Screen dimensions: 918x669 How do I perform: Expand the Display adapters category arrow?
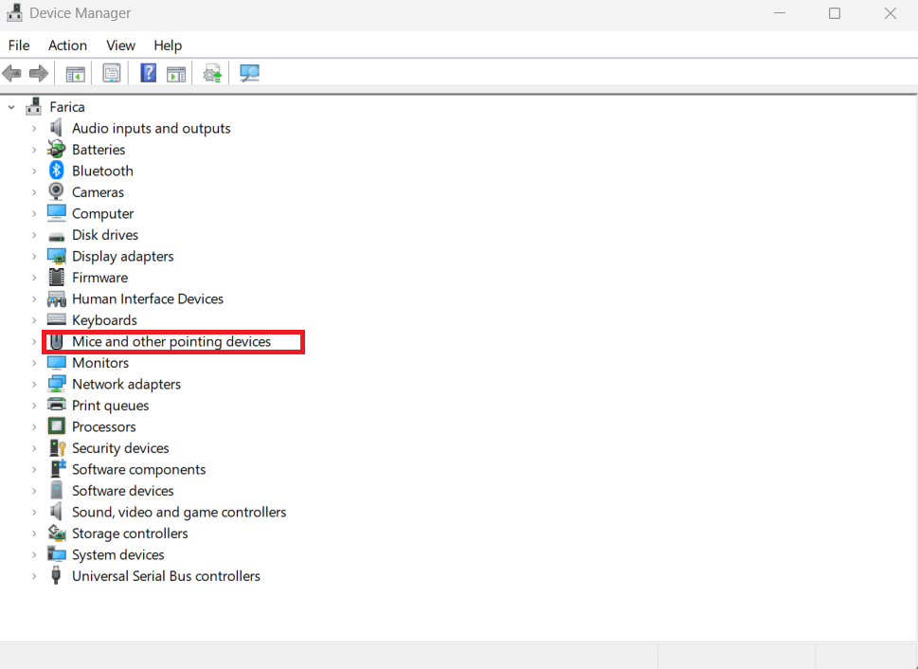click(x=34, y=256)
